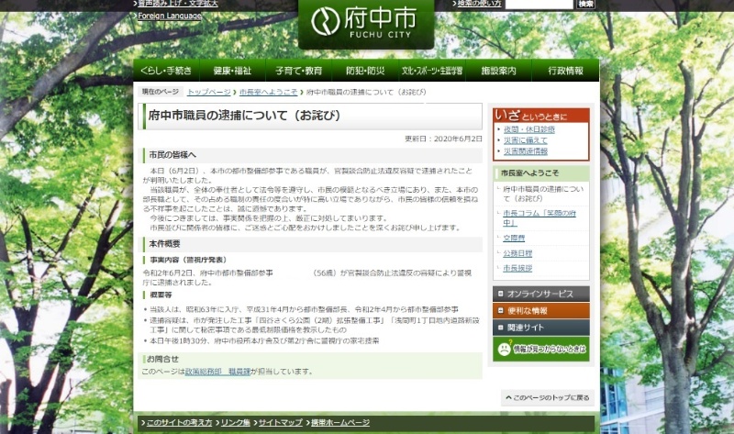Open 夜間・休日診療 link
The width and height of the screenshot is (734, 434).
(x=529, y=129)
